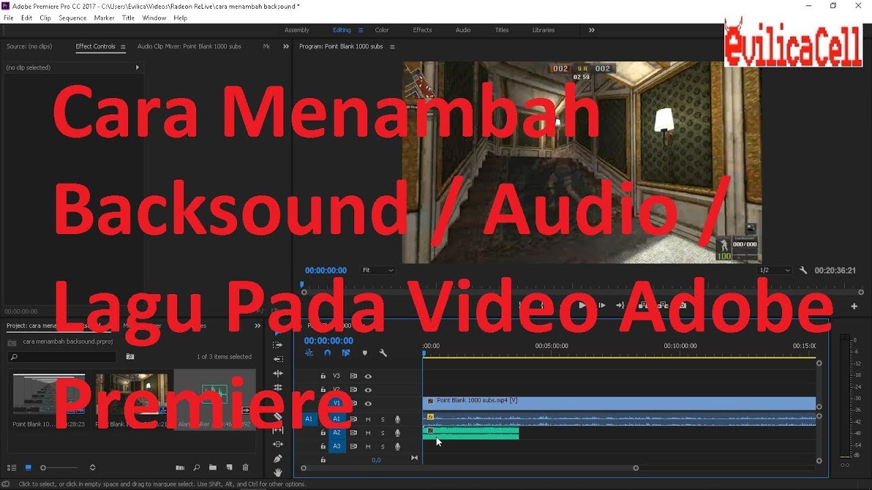Viewport: 872px width, 490px height.
Task: Open playback resolution 1/2 dropdown
Action: tap(775, 270)
